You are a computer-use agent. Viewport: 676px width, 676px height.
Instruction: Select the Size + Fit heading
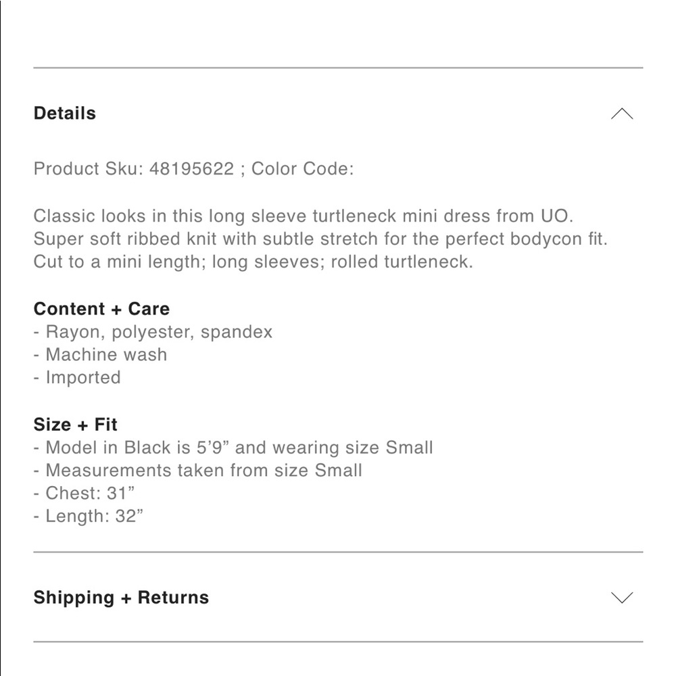pyautogui.click(x=75, y=425)
